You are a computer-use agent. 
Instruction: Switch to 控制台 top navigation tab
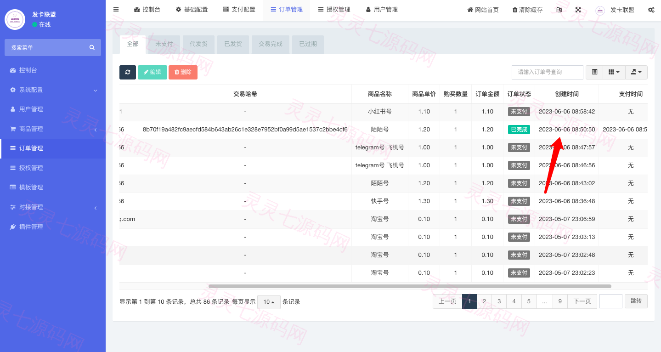pyautogui.click(x=147, y=10)
